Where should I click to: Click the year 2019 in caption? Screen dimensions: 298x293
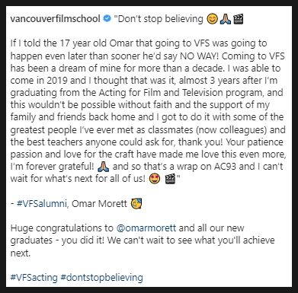[x=57, y=81]
